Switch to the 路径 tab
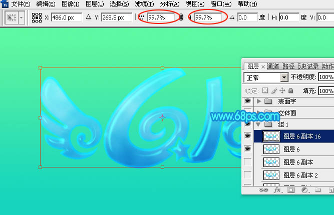Image resolution: width=334 pixels, height=215 pixels. coord(288,66)
